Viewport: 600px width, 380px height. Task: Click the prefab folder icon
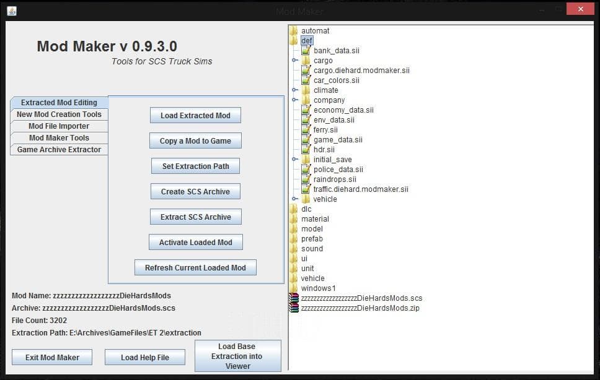(x=294, y=239)
